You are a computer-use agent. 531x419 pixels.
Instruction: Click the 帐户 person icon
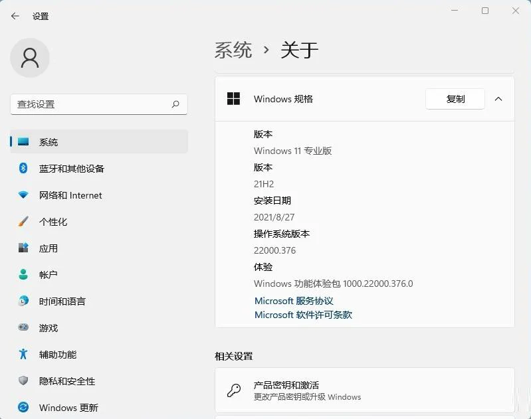(23, 274)
